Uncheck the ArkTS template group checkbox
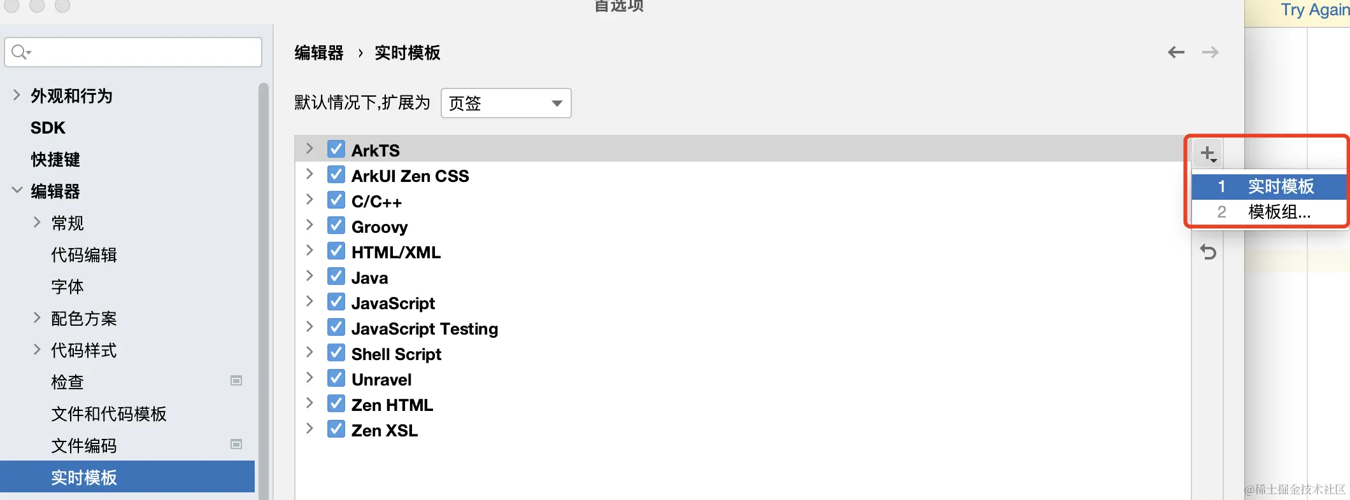Screen dimensions: 1350x500 tap(336, 149)
